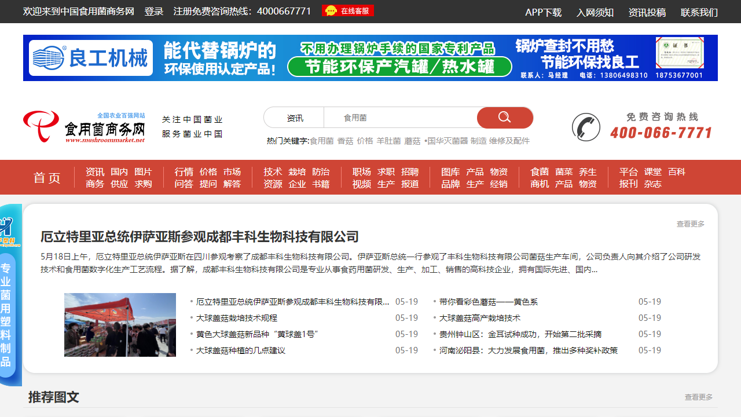Click 查看更多 beside the headline news card
The width and height of the screenshot is (741, 417).
tap(691, 224)
